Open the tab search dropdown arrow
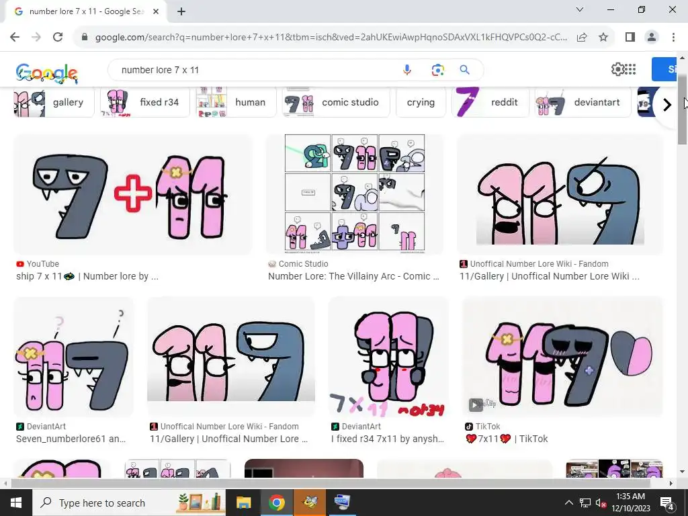Image resolution: width=688 pixels, height=516 pixels. click(x=580, y=9)
